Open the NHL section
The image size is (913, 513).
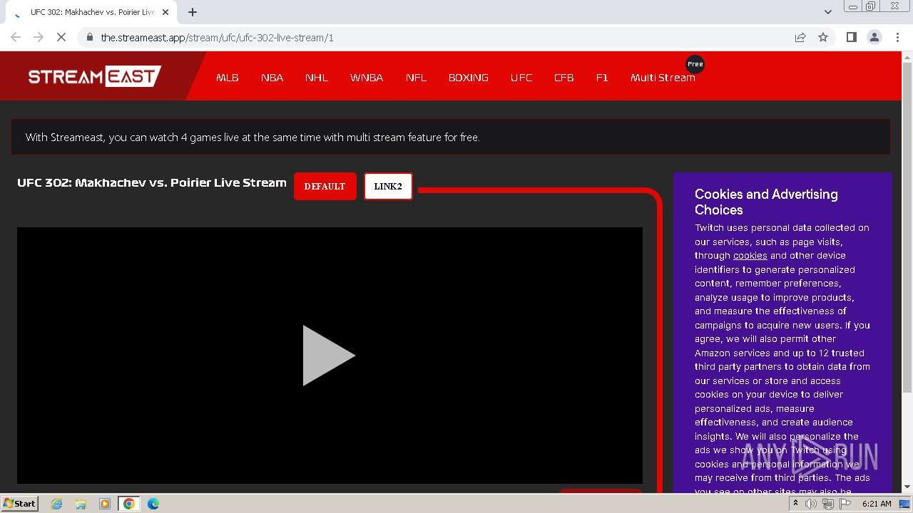(x=317, y=78)
